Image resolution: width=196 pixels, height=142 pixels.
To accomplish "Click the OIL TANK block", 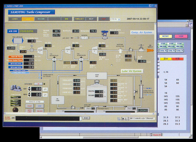I will (58, 100).
